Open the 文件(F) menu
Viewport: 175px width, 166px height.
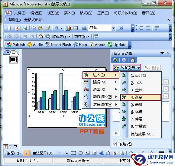click(20, 13)
